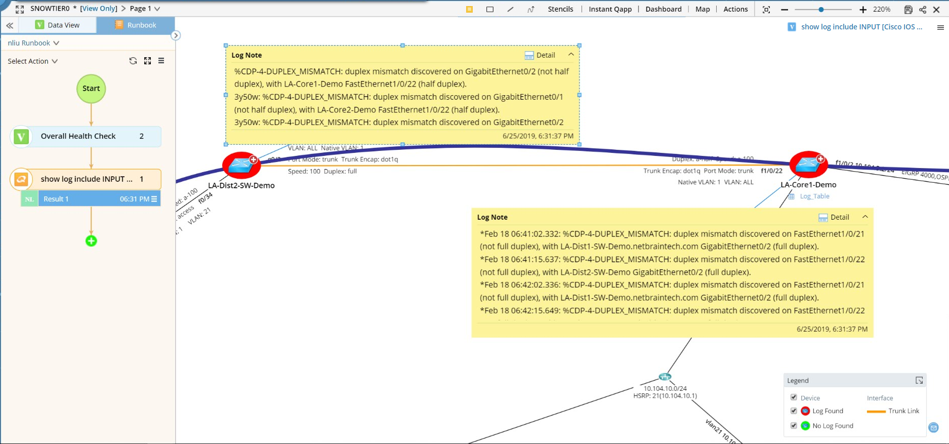Click the share icon in top toolbar

(923, 10)
